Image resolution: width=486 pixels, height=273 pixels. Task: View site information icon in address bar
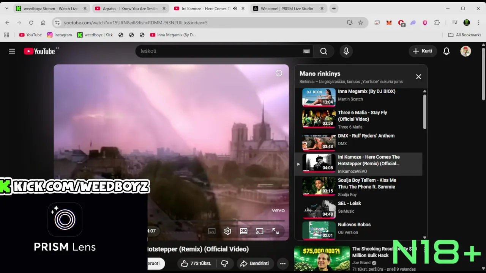click(57, 23)
